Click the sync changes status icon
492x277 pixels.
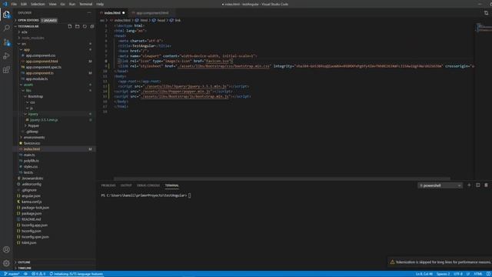coord(25,274)
